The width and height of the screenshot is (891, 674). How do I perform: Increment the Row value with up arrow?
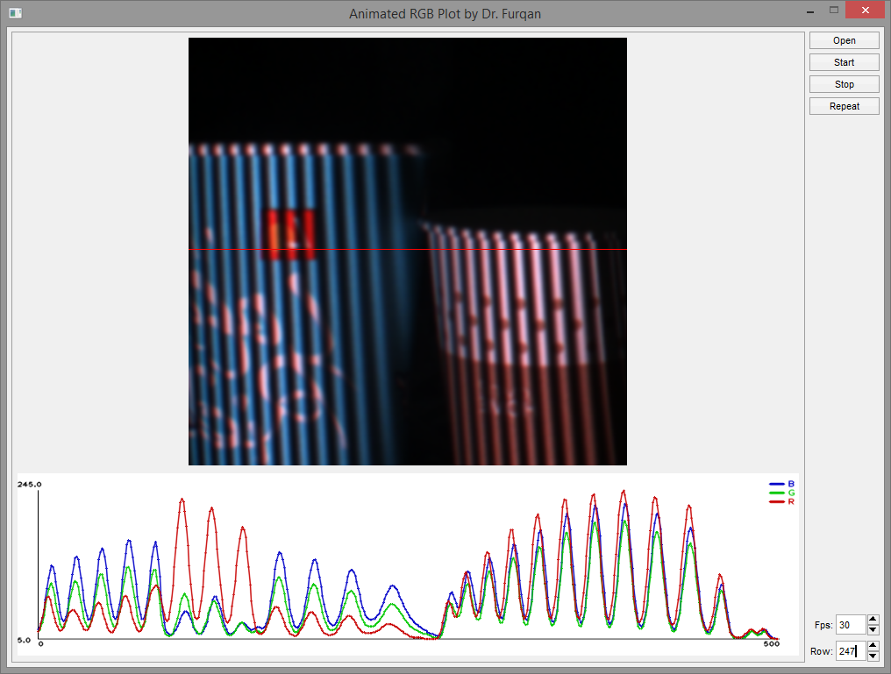pyautogui.click(x=873, y=646)
